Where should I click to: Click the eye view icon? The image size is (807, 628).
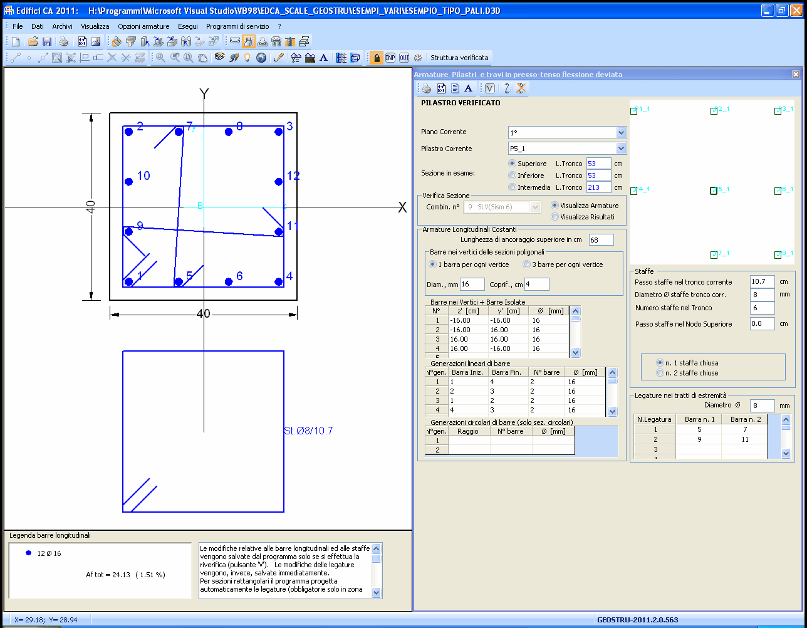pyautogui.click(x=219, y=58)
